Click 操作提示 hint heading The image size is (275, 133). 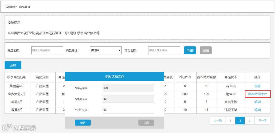14,23
